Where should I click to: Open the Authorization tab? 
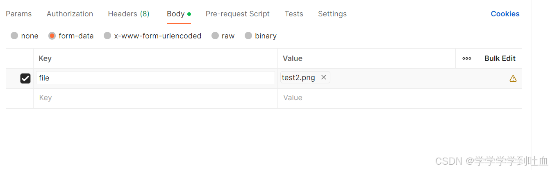70,14
